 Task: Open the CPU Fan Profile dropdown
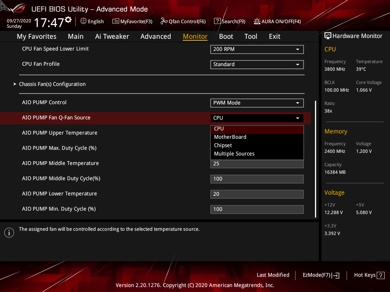click(257, 65)
